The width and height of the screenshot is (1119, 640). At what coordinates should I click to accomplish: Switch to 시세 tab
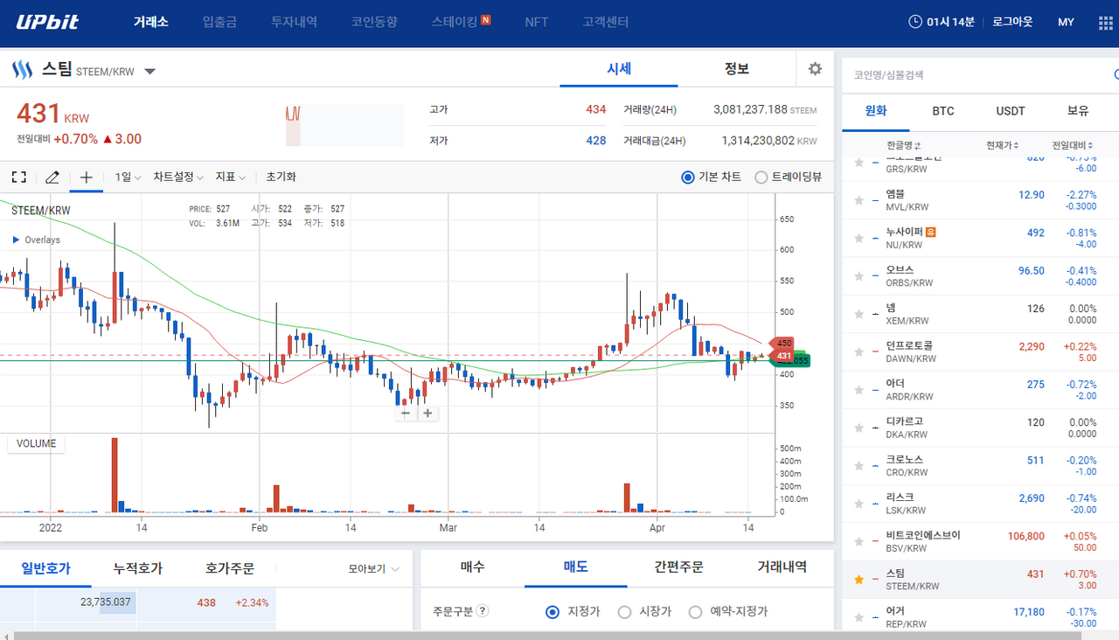pos(619,69)
